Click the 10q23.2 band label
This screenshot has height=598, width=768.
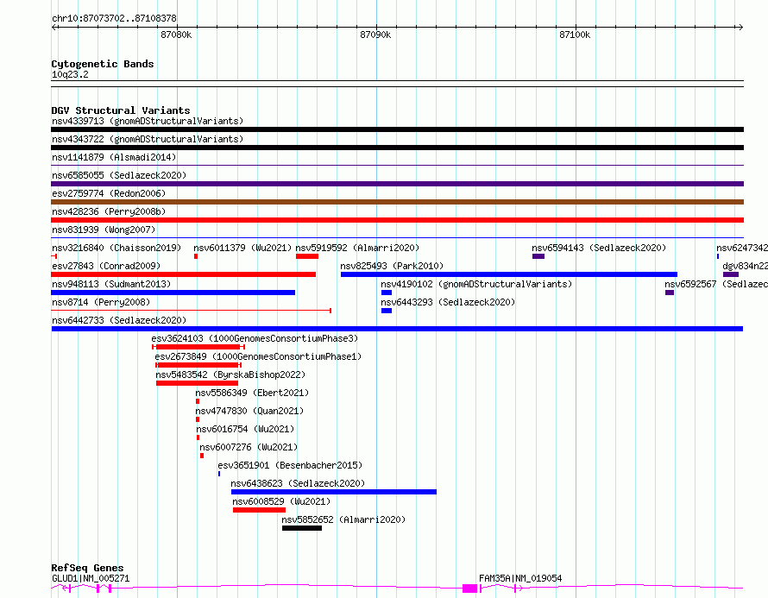(70, 74)
